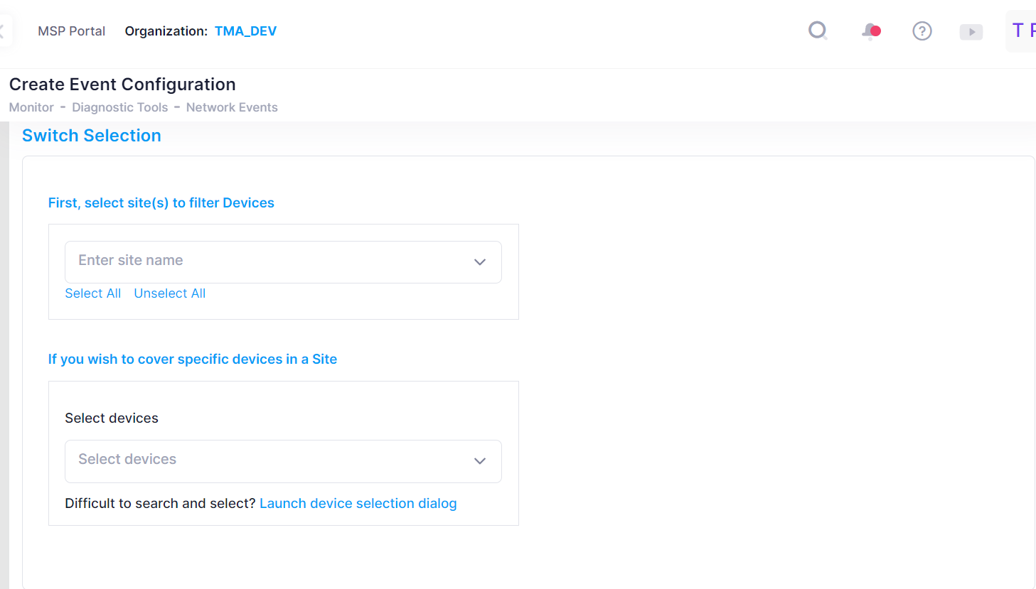Navigate to Diagnostic Tools breadcrumb

pyautogui.click(x=119, y=107)
